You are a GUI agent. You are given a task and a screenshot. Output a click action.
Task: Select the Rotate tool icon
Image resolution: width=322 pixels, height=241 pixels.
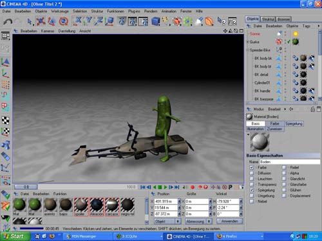(63, 21)
